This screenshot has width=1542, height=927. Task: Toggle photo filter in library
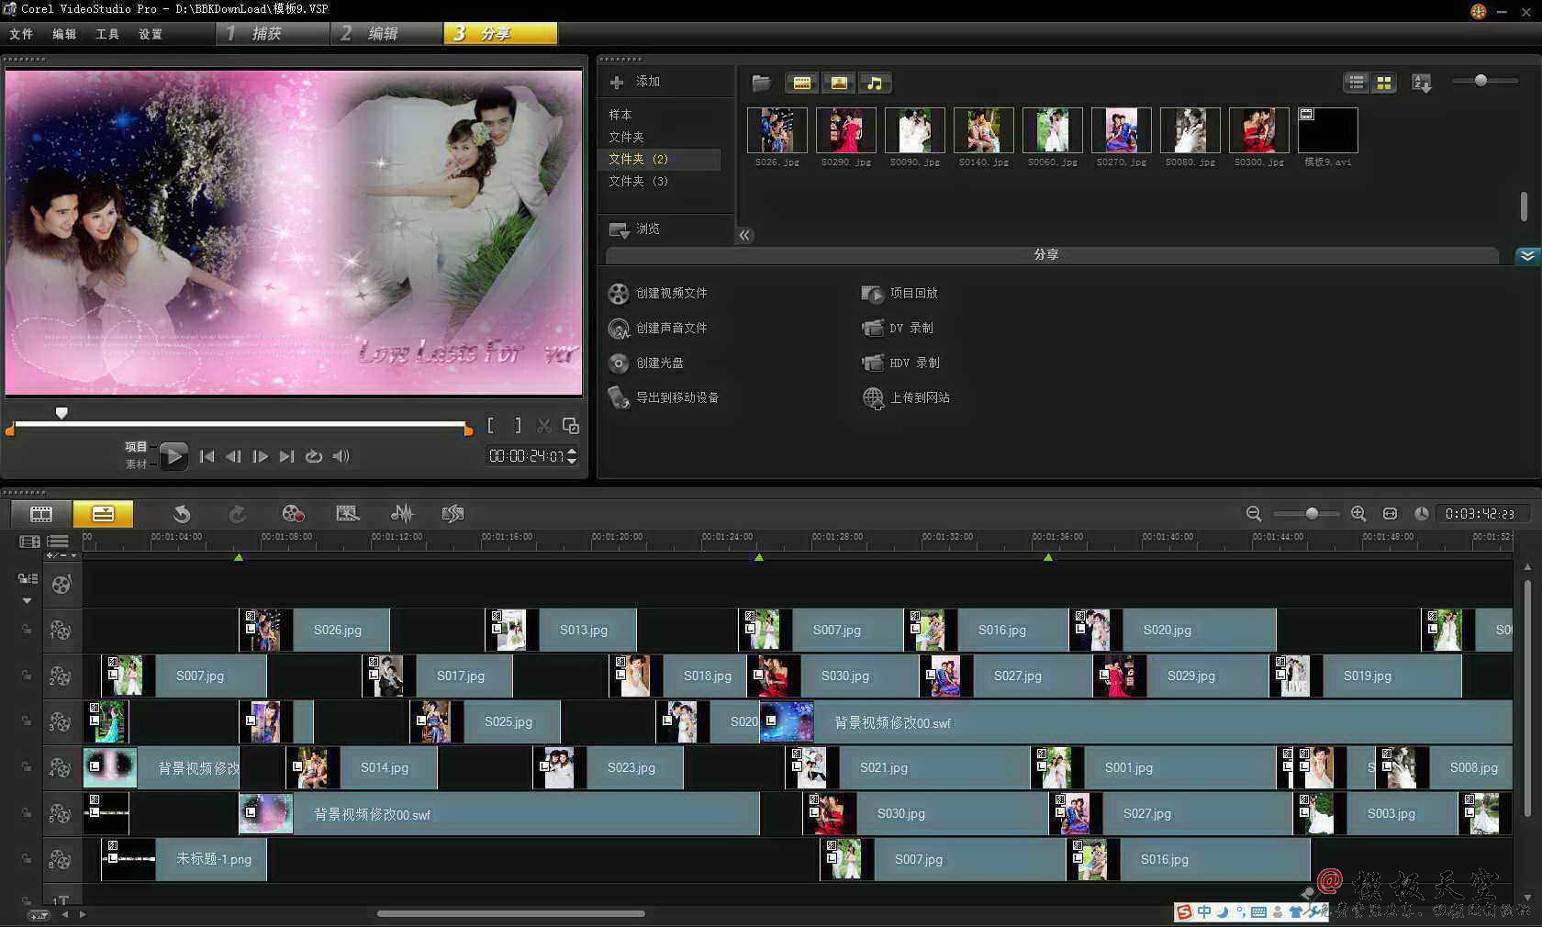[x=839, y=84]
